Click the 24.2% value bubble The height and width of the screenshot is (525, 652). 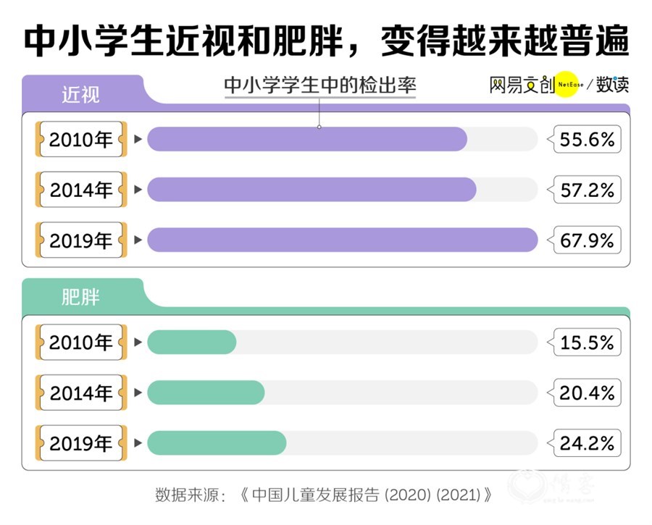(x=585, y=443)
